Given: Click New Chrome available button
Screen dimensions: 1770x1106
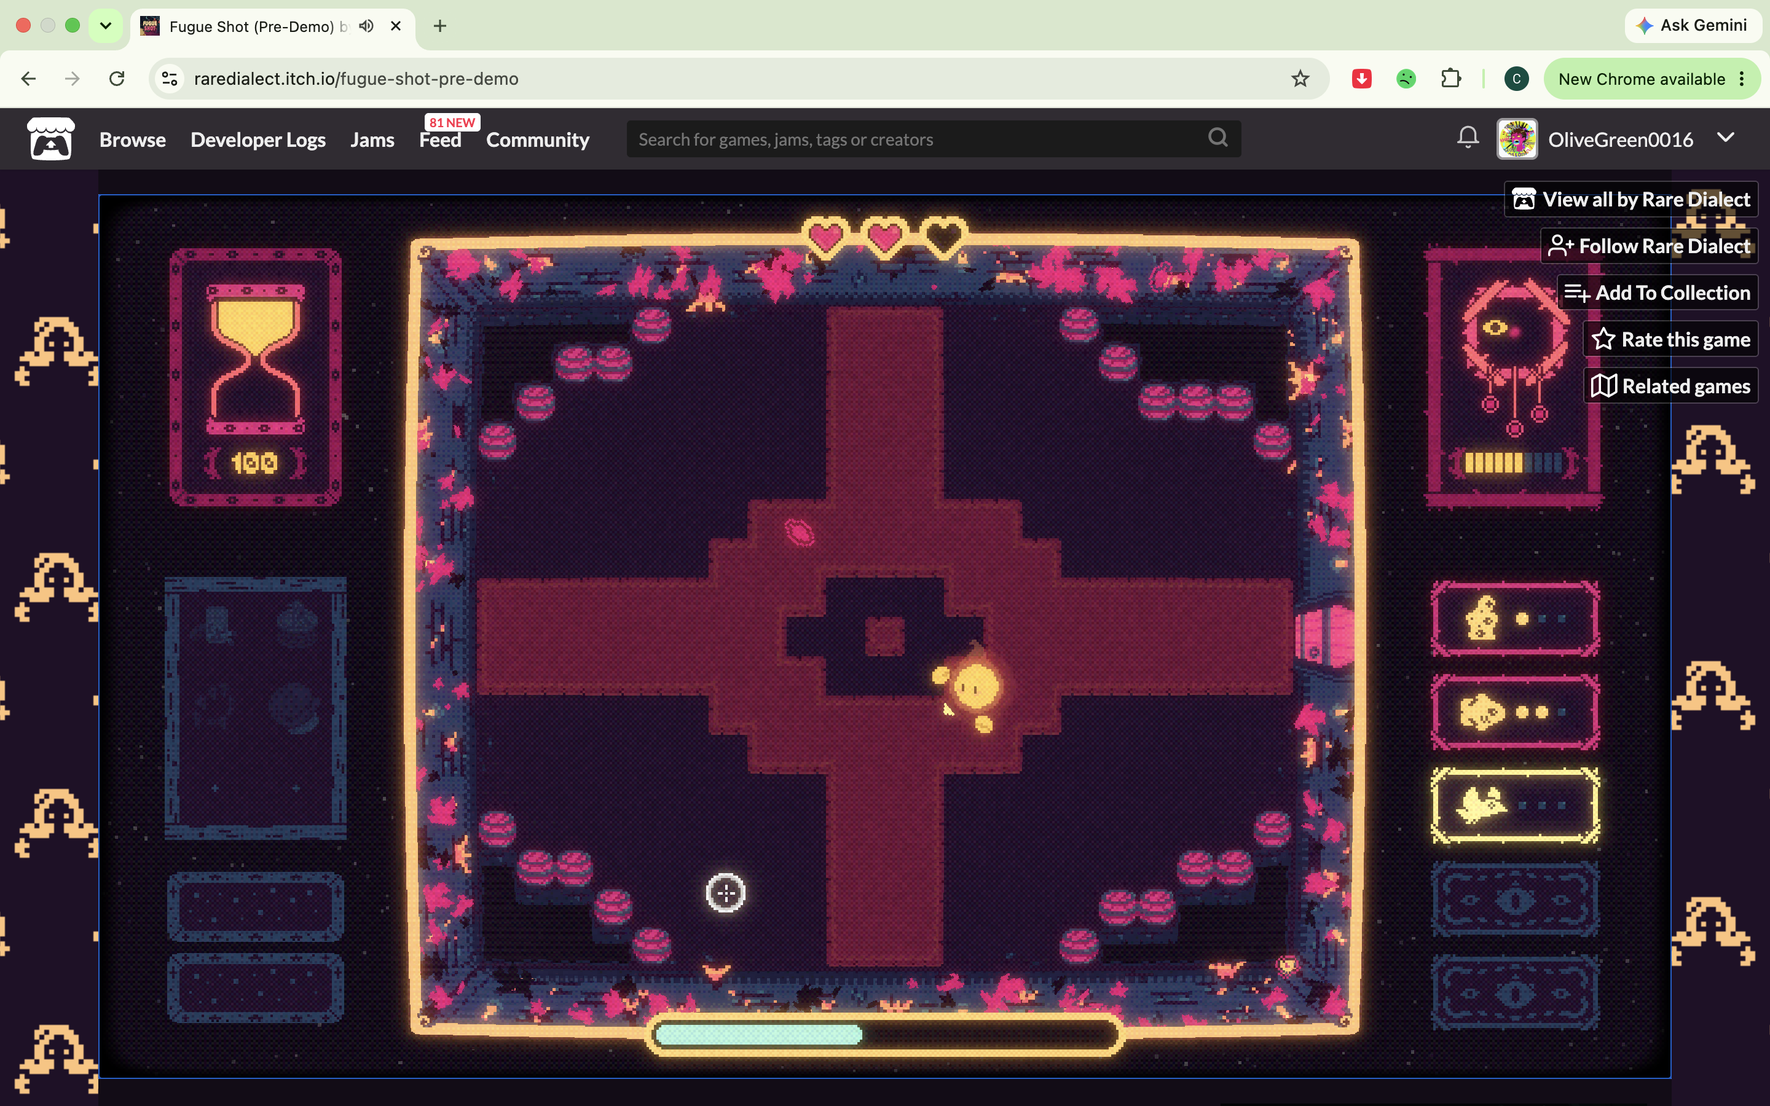Looking at the screenshot, I should click(1651, 79).
